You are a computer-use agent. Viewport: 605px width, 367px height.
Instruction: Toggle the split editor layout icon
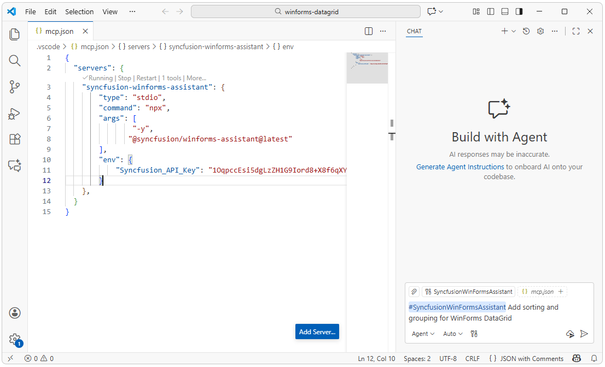tap(368, 31)
